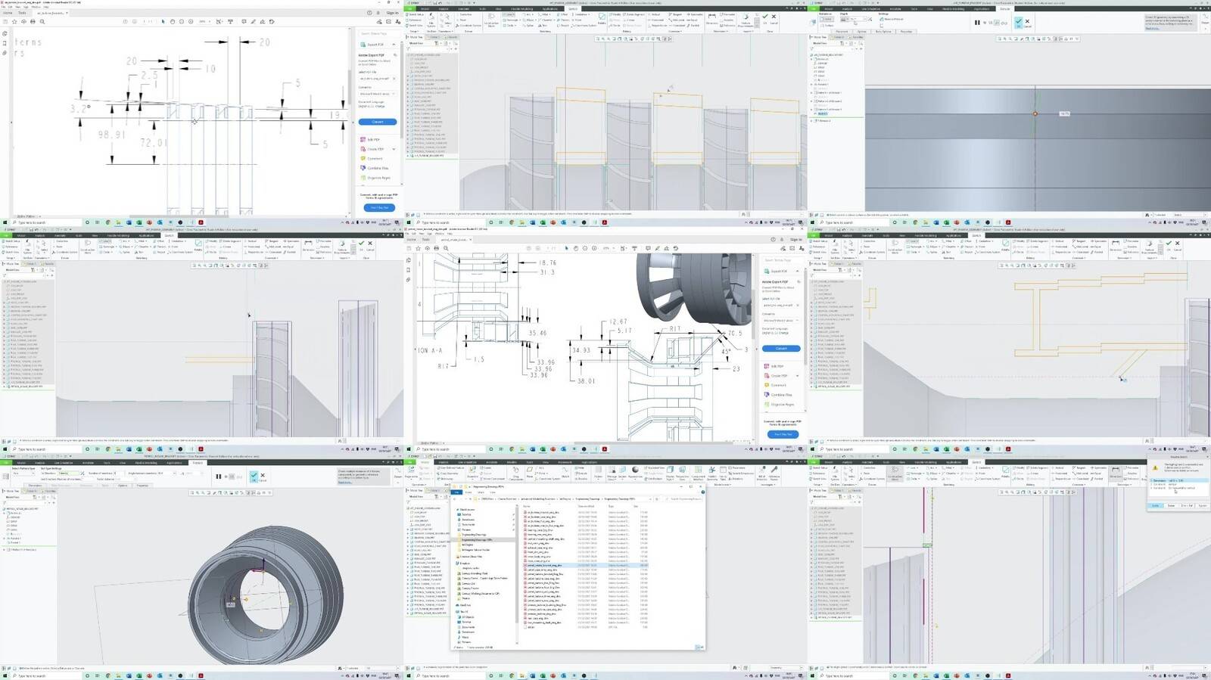Click Name column header in File Explorer
This screenshot has width=1211, height=680.
527,506
